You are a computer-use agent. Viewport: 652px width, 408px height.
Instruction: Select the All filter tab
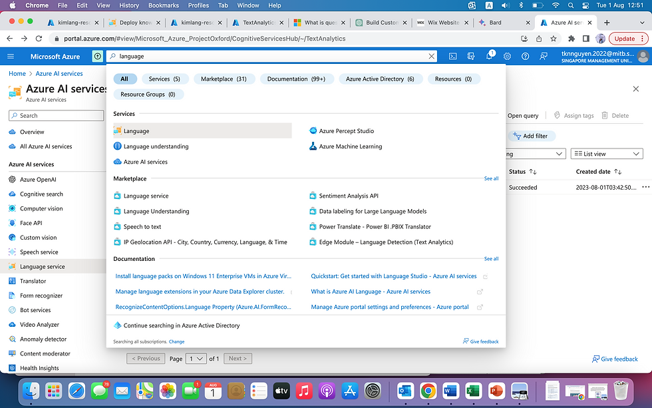click(124, 79)
